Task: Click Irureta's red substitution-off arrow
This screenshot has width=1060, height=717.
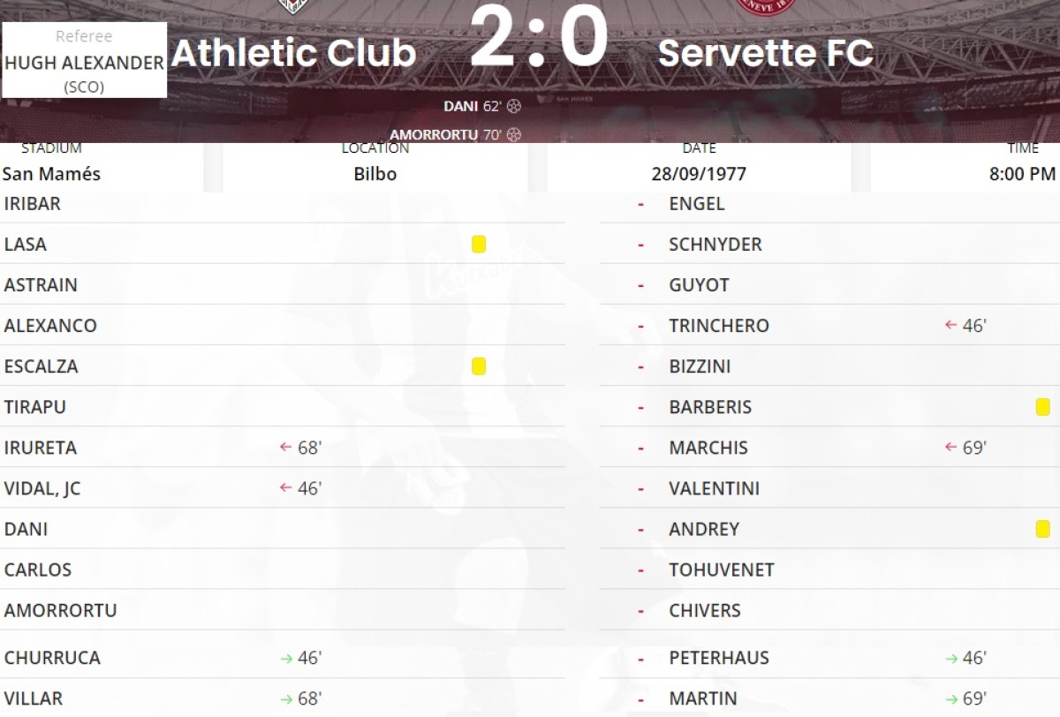Action: 285,448
